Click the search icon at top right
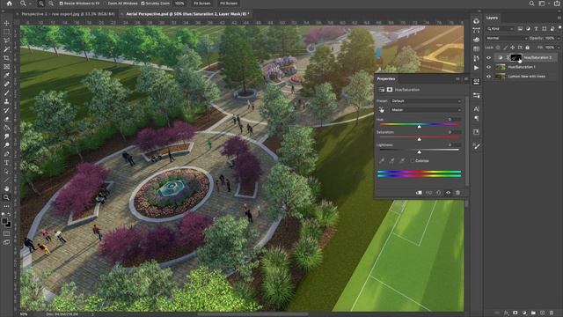Screen dimensions: 563x317 (531, 4)
